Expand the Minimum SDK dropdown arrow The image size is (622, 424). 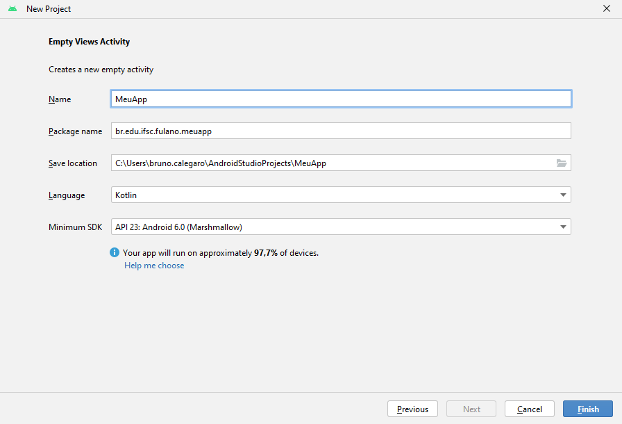(x=563, y=227)
